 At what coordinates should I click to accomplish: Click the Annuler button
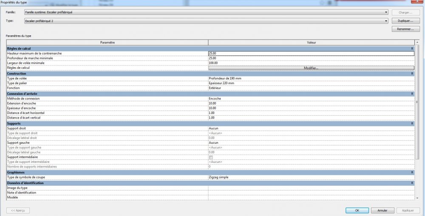click(382, 210)
